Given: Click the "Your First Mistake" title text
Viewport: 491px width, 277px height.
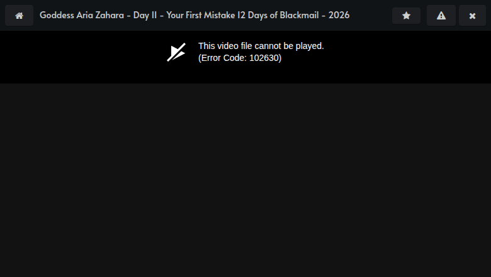Looking at the screenshot, I should (x=203, y=15).
